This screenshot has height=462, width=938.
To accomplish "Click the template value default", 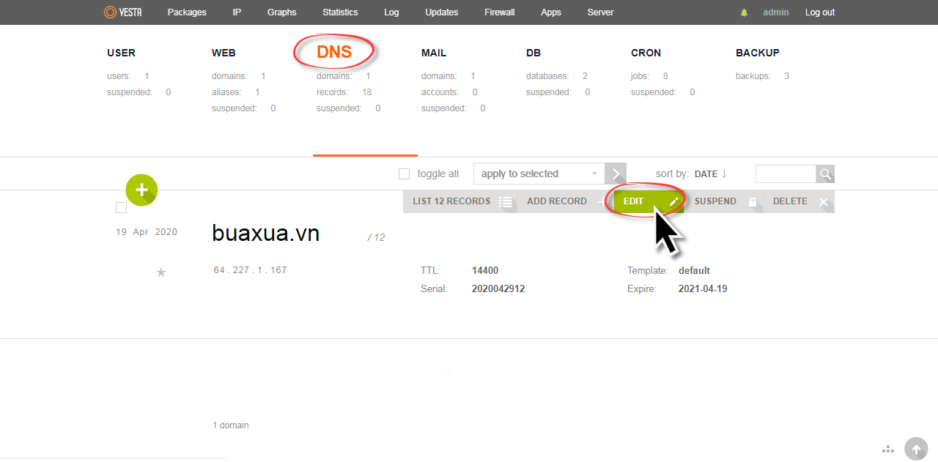I will [694, 271].
